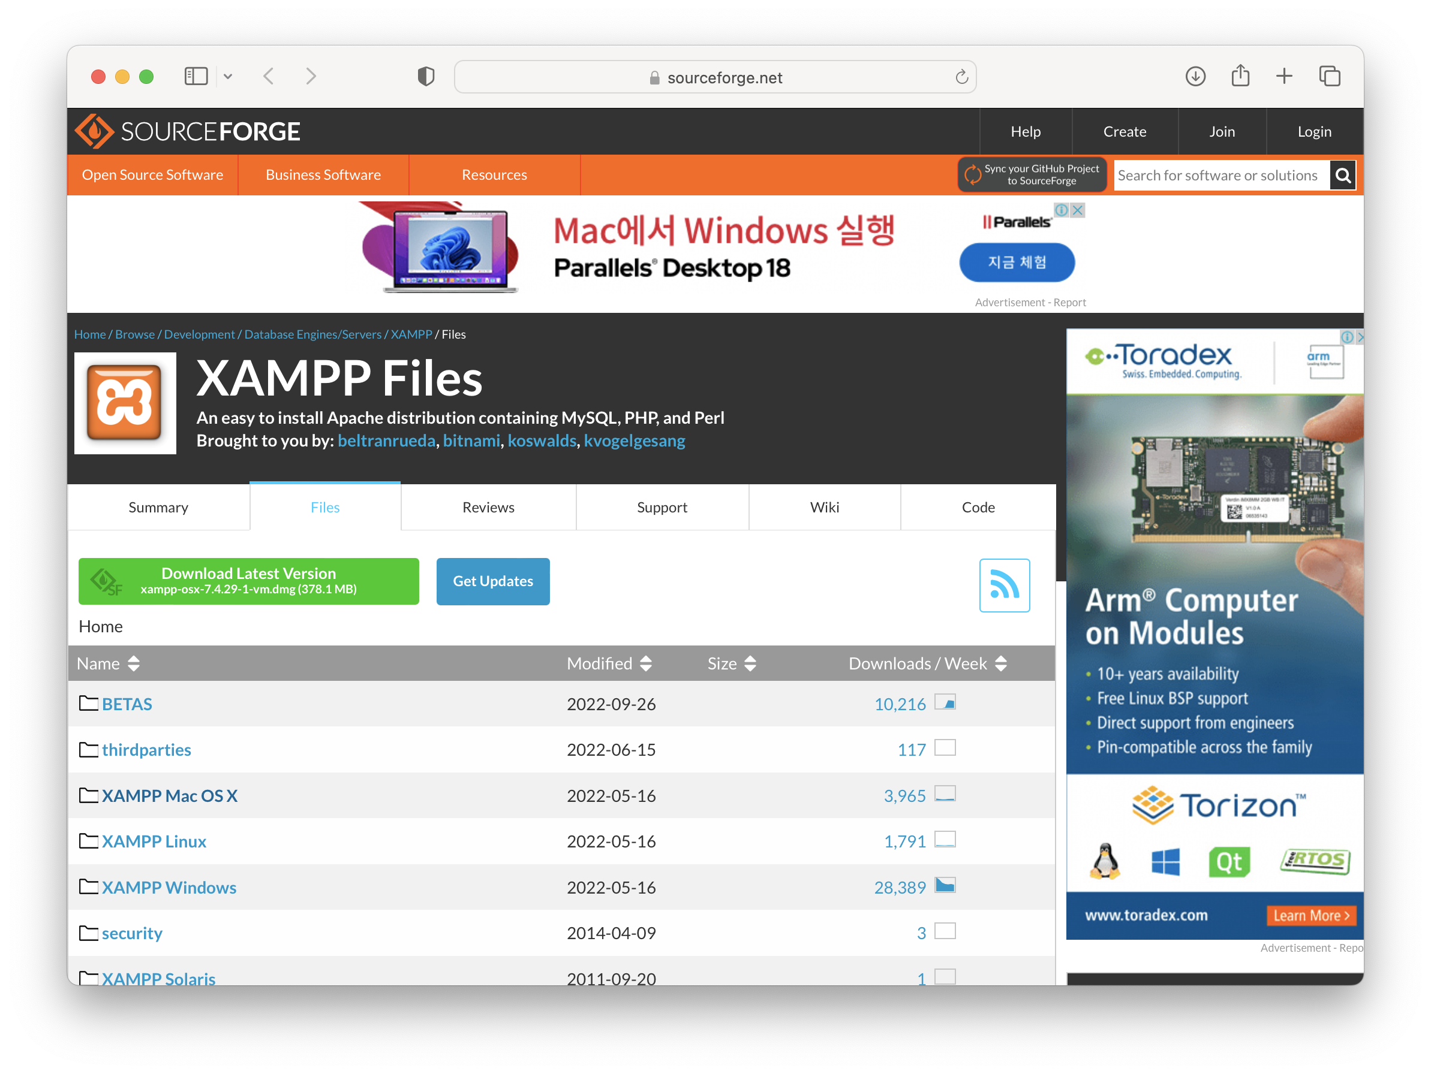Open the Business Software menu
Screen dimensions: 1431x1074
[x=323, y=174]
